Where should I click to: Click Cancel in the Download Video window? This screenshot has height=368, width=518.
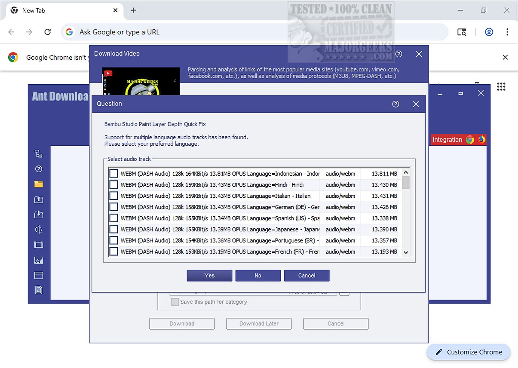pos(336,324)
